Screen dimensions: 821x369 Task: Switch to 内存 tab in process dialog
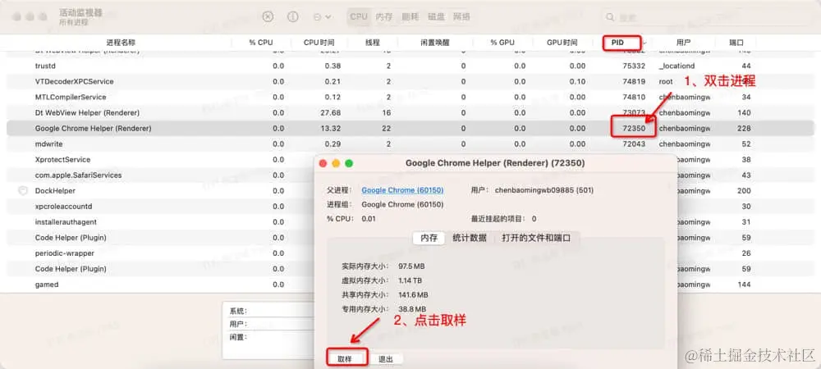(429, 238)
